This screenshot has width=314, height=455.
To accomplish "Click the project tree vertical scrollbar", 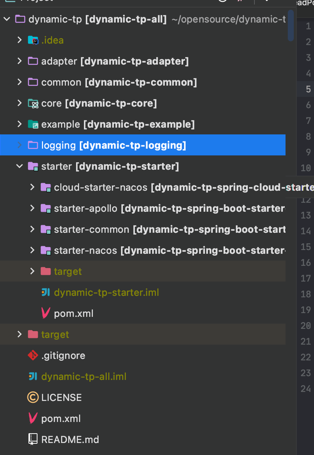I will pyautogui.click(x=290, y=26).
